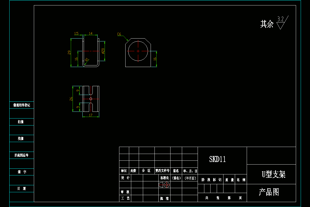The height and width of the screenshot is (207, 310).
Task: Select the 工艺 row label
Action: pos(125,198)
